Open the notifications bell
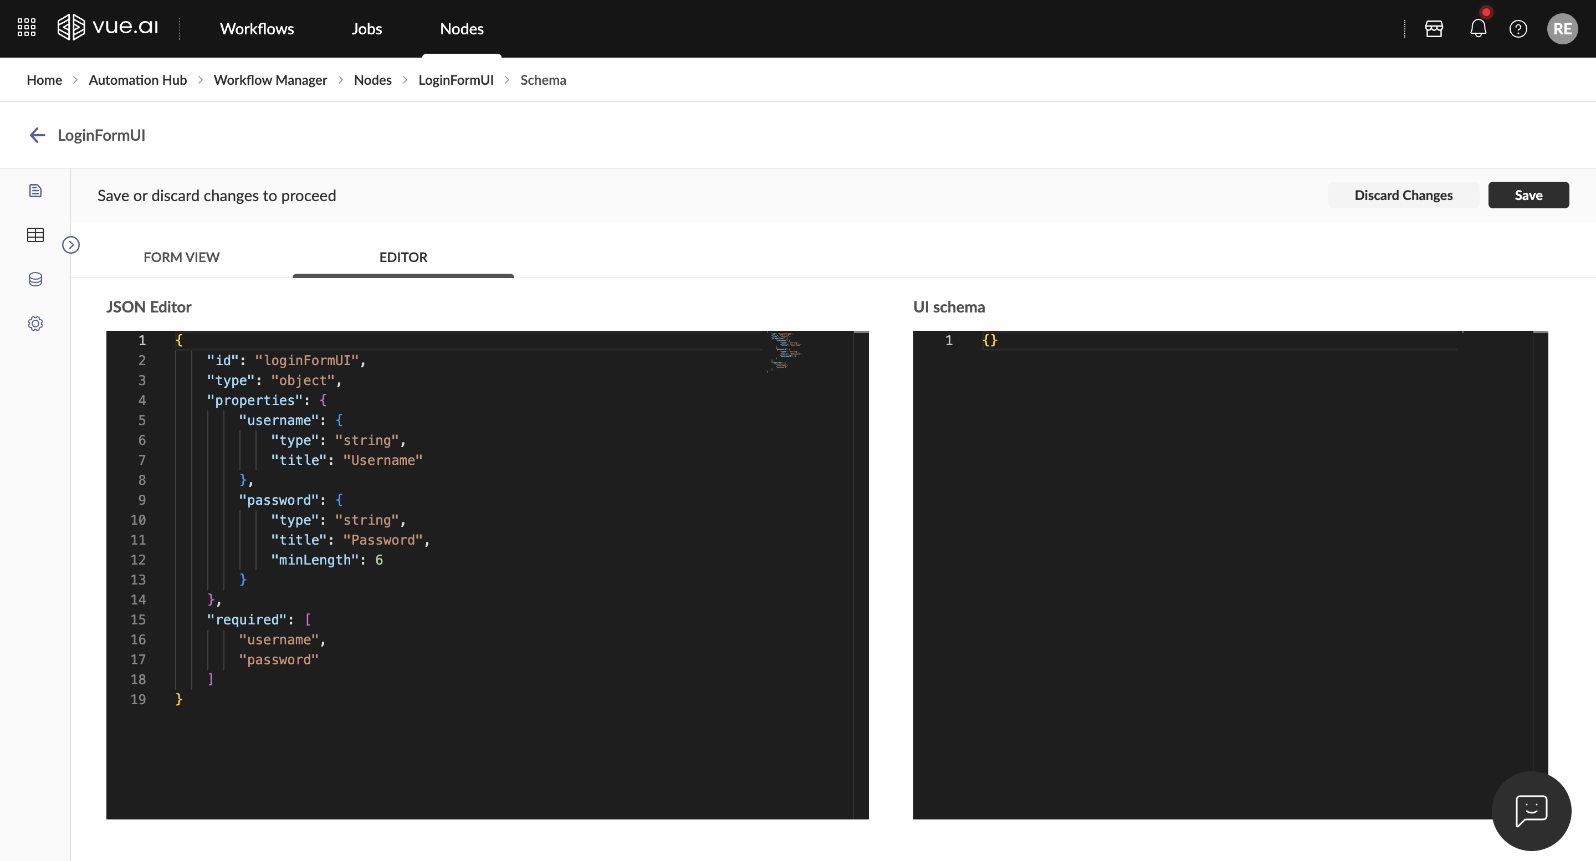The image size is (1596, 861). click(x=1477, y=28)
